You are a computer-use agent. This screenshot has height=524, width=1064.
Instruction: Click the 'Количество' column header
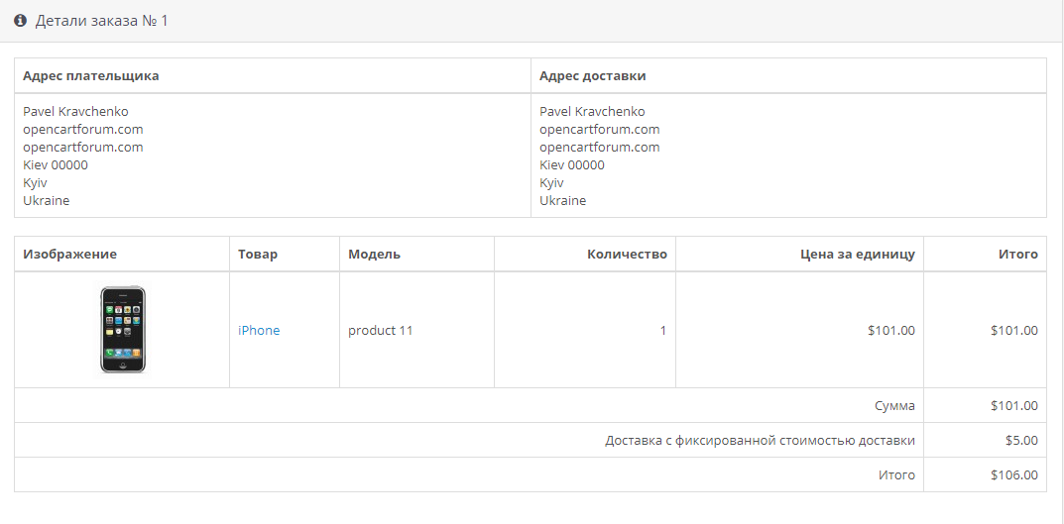627,255
